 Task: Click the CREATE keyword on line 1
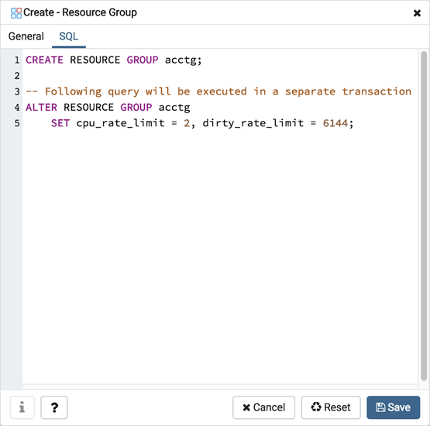coord(44,60)
